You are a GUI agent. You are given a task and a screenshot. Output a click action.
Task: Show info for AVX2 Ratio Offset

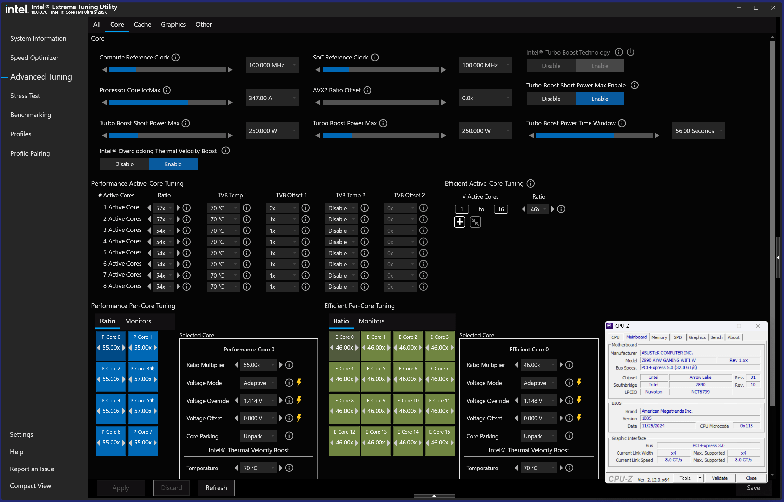point(367,90)
